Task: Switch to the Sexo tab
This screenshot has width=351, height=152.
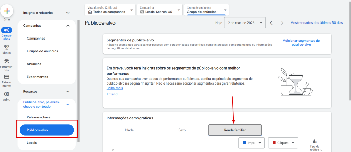Action: click(182, 130)
